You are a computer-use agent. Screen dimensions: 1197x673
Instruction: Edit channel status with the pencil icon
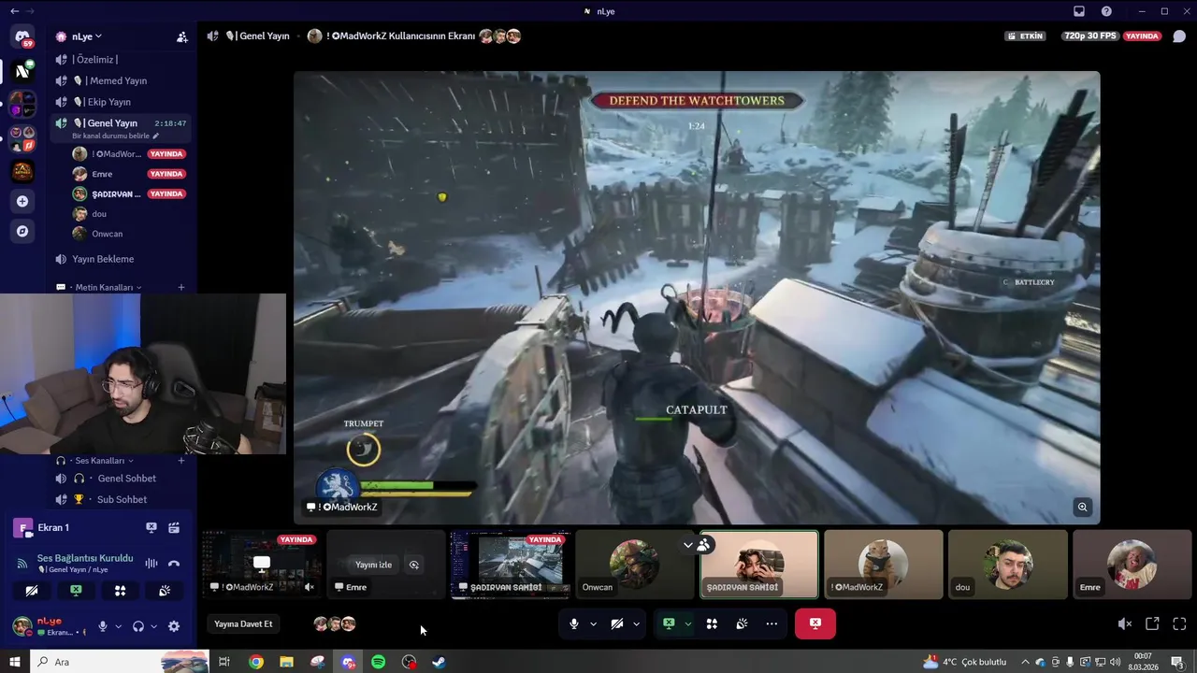156,136
